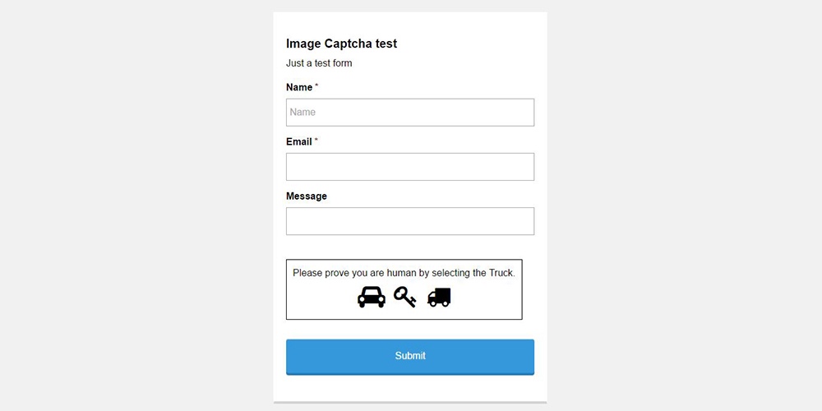
Task: Focus the Name text field
Action: (x=410, y=113)
